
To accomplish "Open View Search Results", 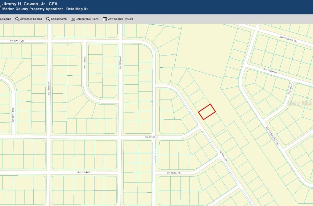I will coord(120,19).
